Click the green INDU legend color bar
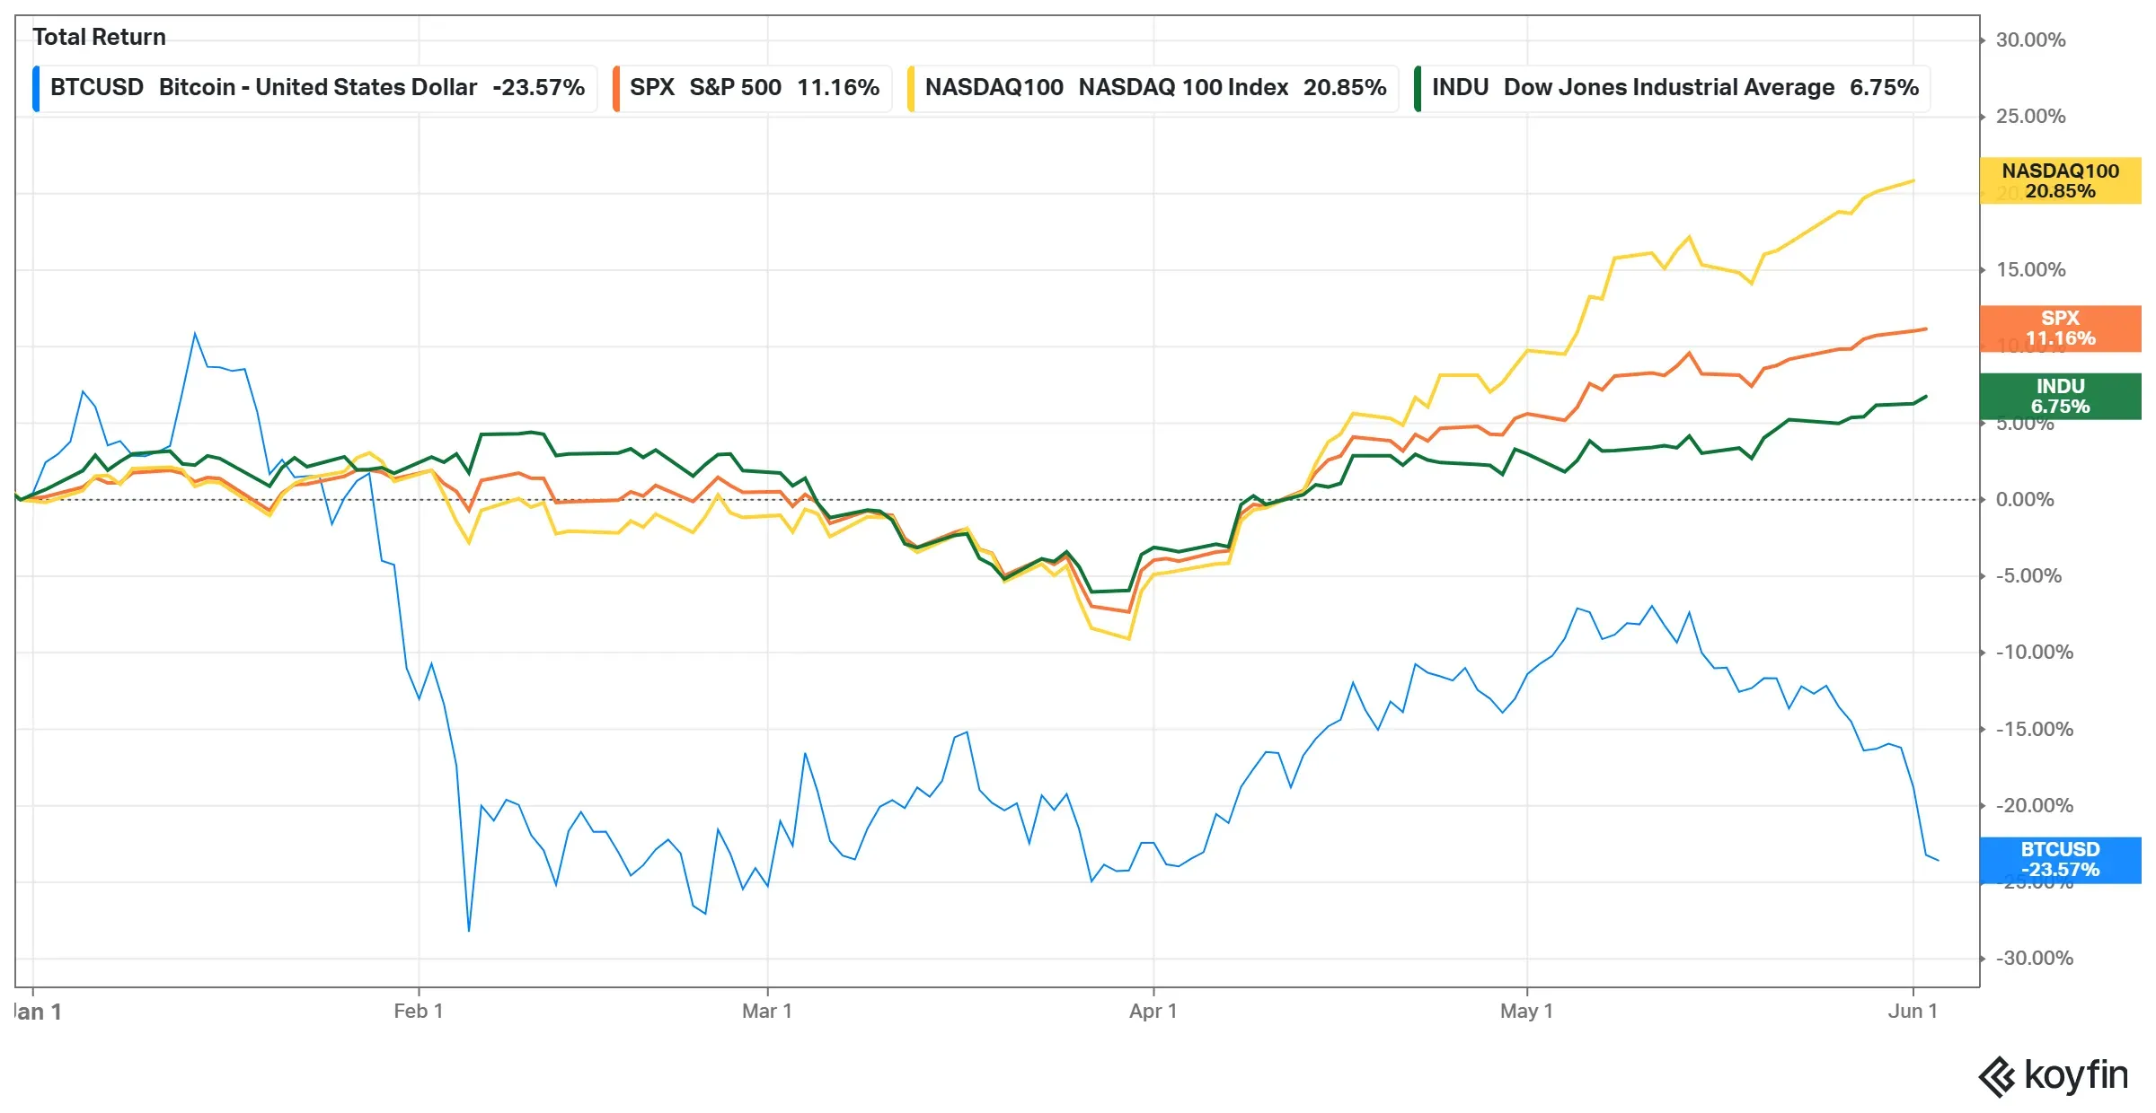 click(x=1418, y=88)
